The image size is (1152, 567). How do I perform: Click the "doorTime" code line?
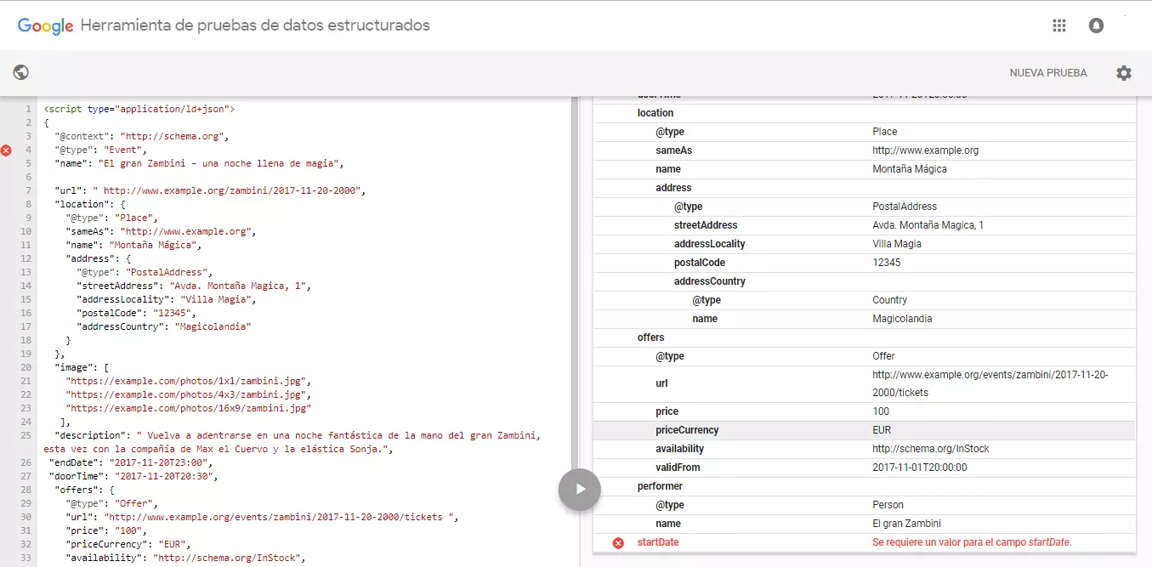point(132,476)
